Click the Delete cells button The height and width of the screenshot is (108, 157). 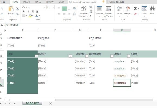pyautogui.click(x=127, y=11)
